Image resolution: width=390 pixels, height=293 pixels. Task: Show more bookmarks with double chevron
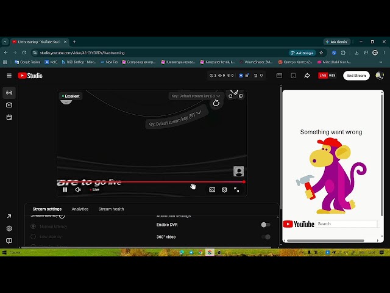tap(381, 62)
